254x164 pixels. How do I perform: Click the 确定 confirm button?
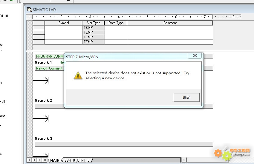click(186, 97)
